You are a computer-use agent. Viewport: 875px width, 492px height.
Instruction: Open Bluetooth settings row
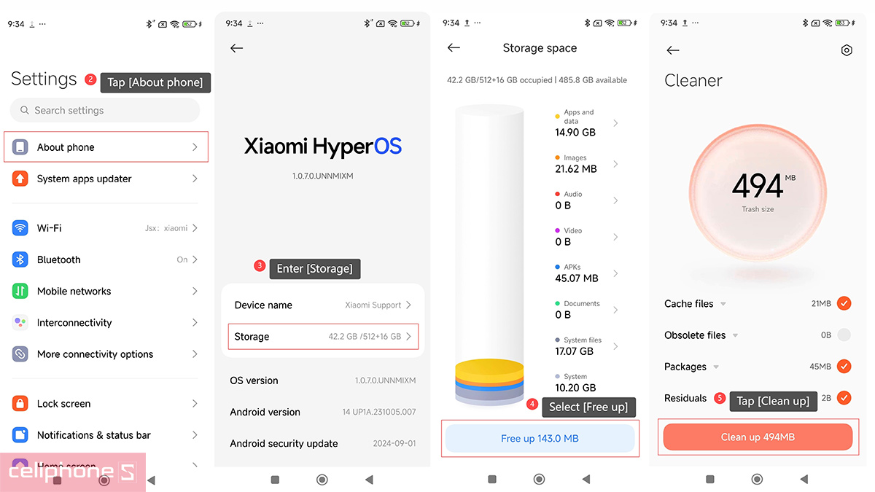coord(106,259)
